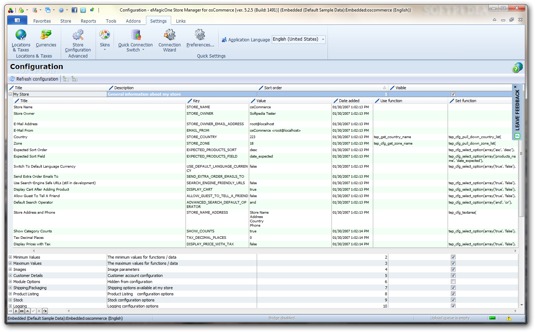The image size is (535, 332).
Task: Toggle Visible checkbox for Product Listing
Action: pos(453,294)
